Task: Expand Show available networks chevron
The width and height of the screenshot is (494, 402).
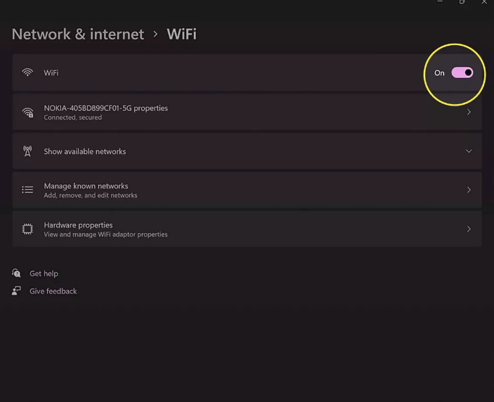Action: 469,151
